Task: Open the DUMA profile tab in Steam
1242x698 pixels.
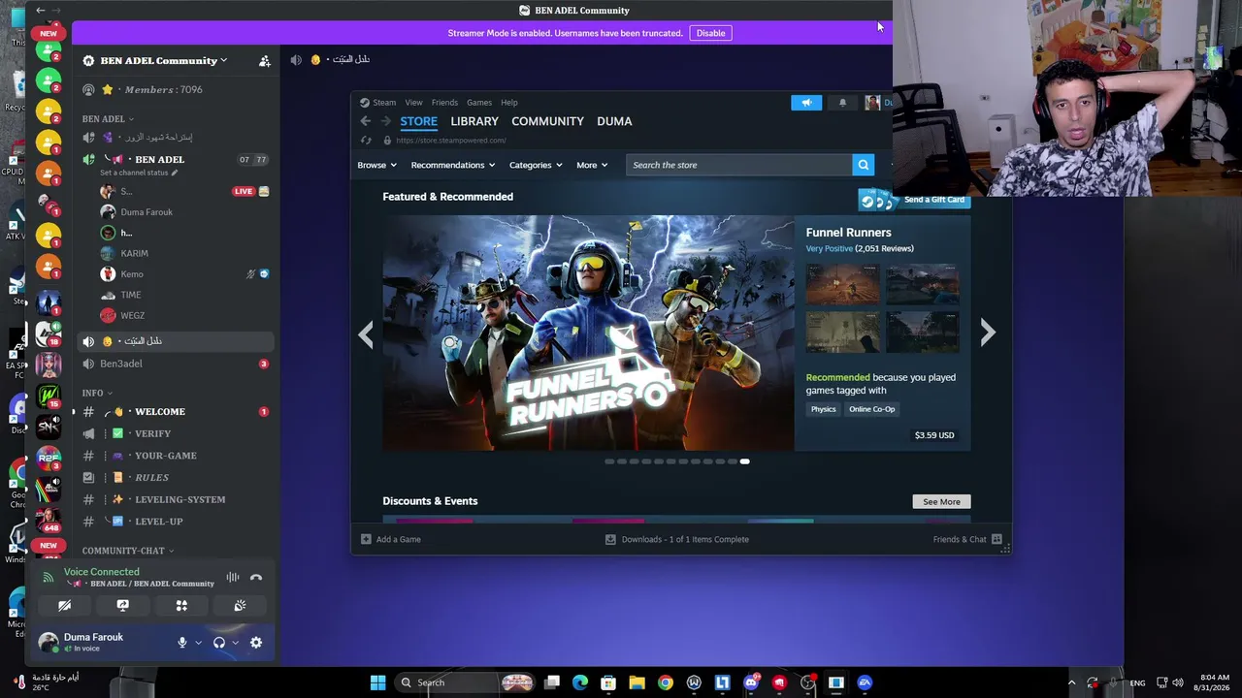Action: point(614,121)
